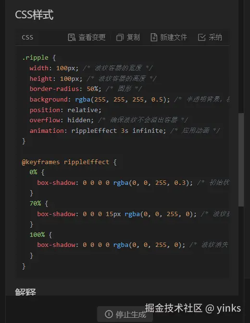Click the stop circle icon in 停止生成

pyautogui.click(x=109, y=314)
